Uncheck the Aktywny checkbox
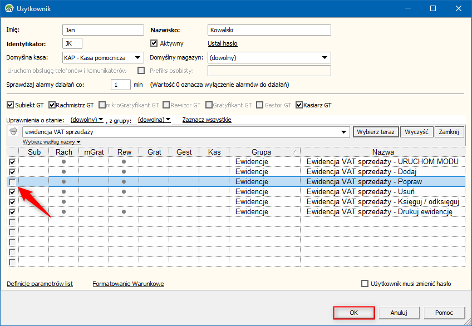This screenshot has height=326, width=472. (x=155, y=43)
